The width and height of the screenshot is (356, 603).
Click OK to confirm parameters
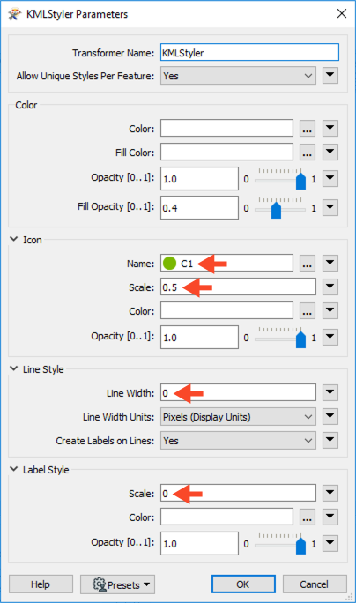243,584
